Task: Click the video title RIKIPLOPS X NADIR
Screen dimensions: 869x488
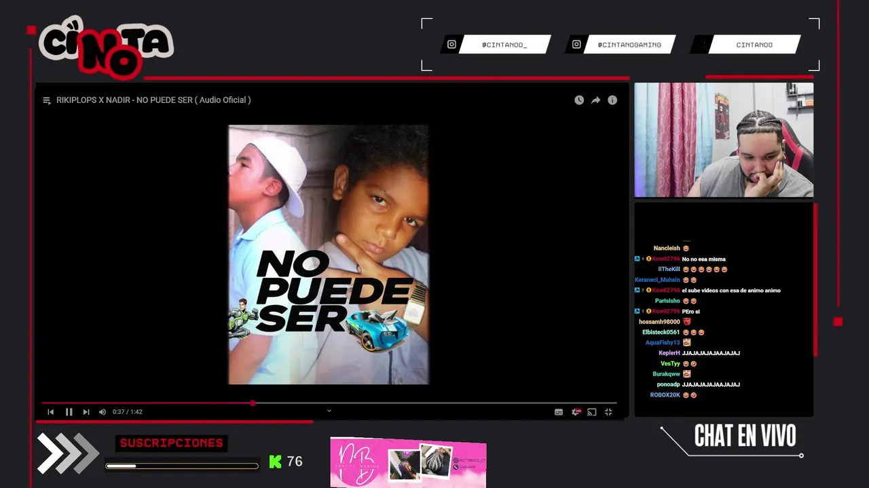Action: point(153,100)
